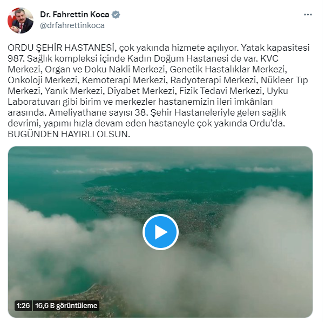Click the 'Yatak kapasitesi' phrase

click(275, 48)
